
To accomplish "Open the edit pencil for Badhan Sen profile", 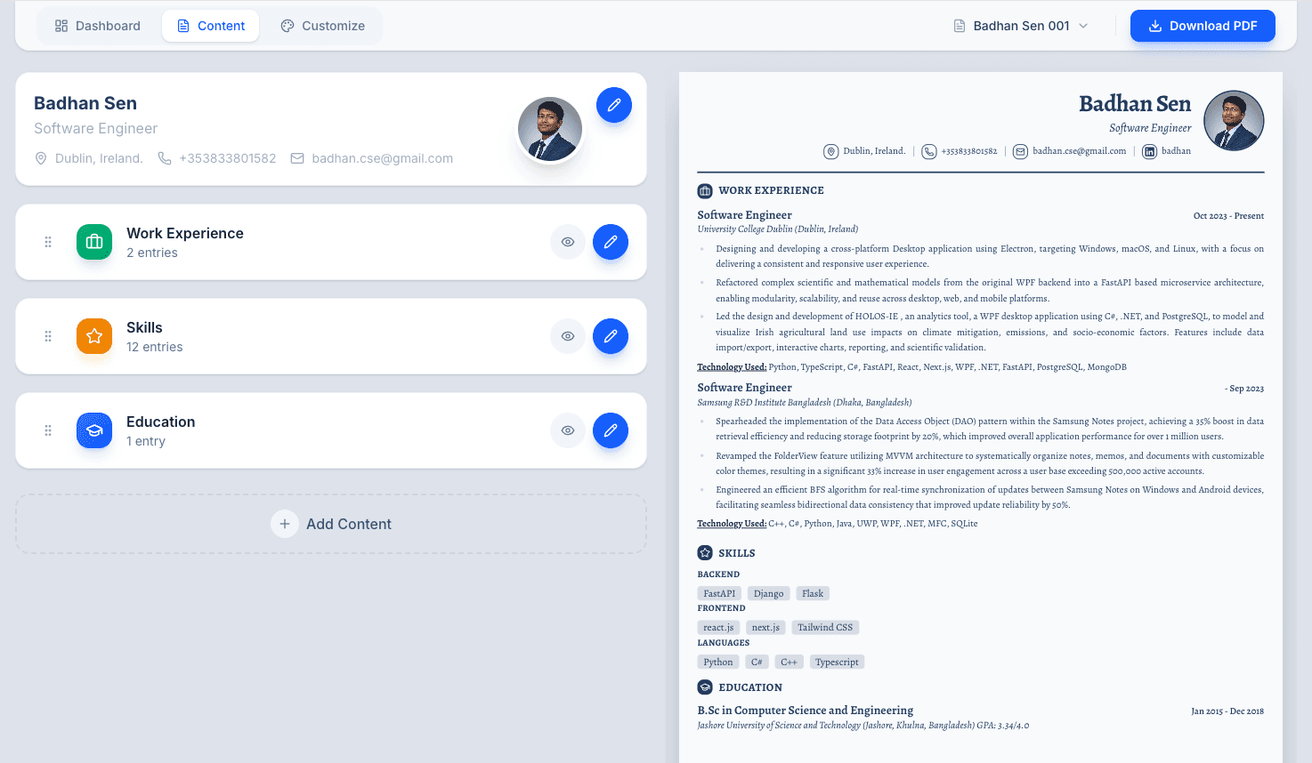I will coord(613,105).
